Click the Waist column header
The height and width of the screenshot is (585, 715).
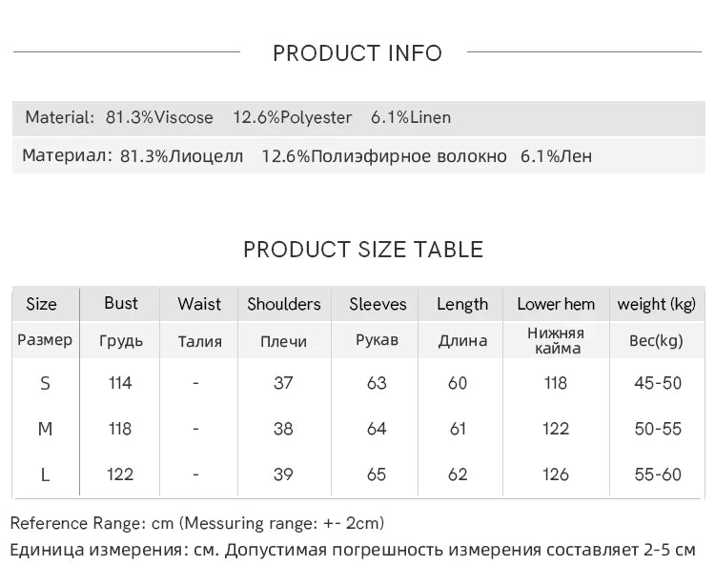(199, 304)
